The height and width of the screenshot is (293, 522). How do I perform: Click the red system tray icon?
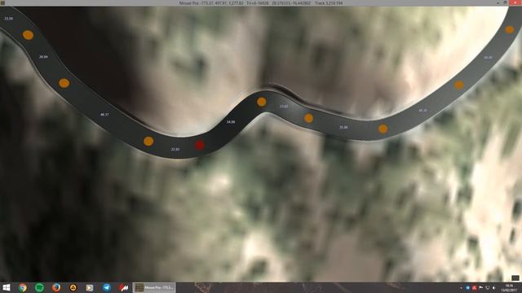click(x=475, y=288)
